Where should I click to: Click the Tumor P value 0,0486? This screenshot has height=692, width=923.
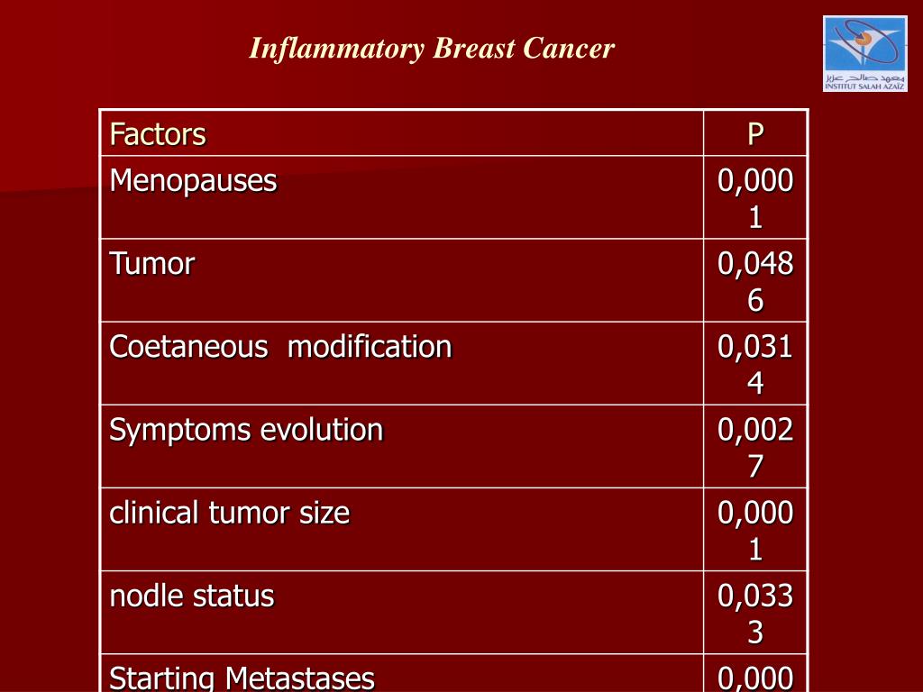[x=755, y=281]
